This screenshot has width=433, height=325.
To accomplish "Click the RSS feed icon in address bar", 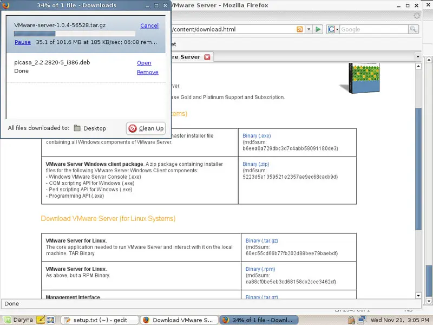I will pyautogui.click(x=299, y=29).
